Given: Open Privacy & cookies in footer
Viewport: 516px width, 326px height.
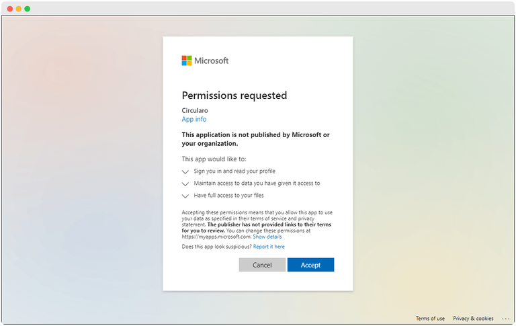Looking at the screenshot, I should pos(473,319).
